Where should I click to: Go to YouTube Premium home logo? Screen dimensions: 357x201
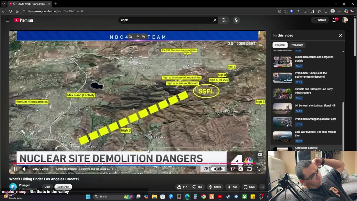[24, 20]
